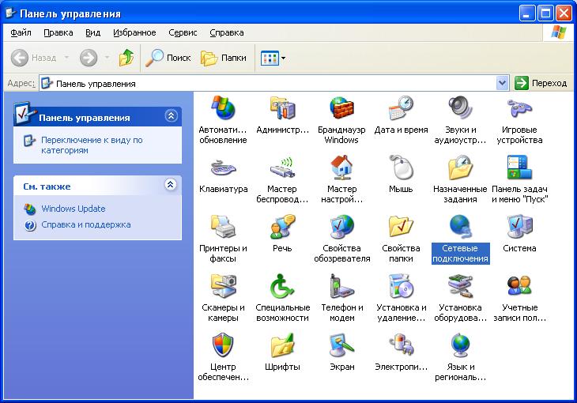This screenshot has height=403, width=577.
Task: Open Справка и поддержка link
Action: (85, 224)
